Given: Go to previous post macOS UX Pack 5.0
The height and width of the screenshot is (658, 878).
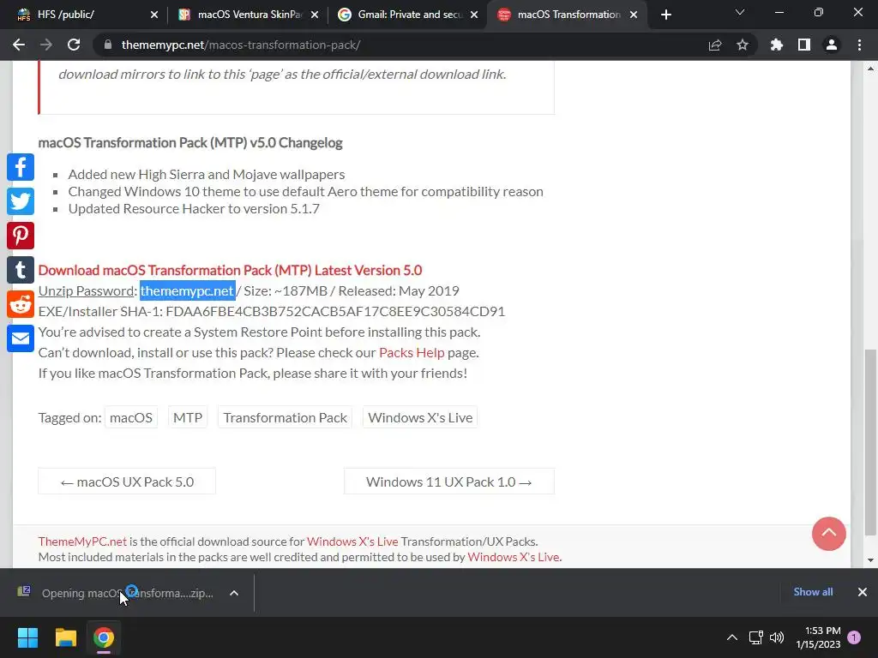Looking at the screenshot, I should pos(127,482).
